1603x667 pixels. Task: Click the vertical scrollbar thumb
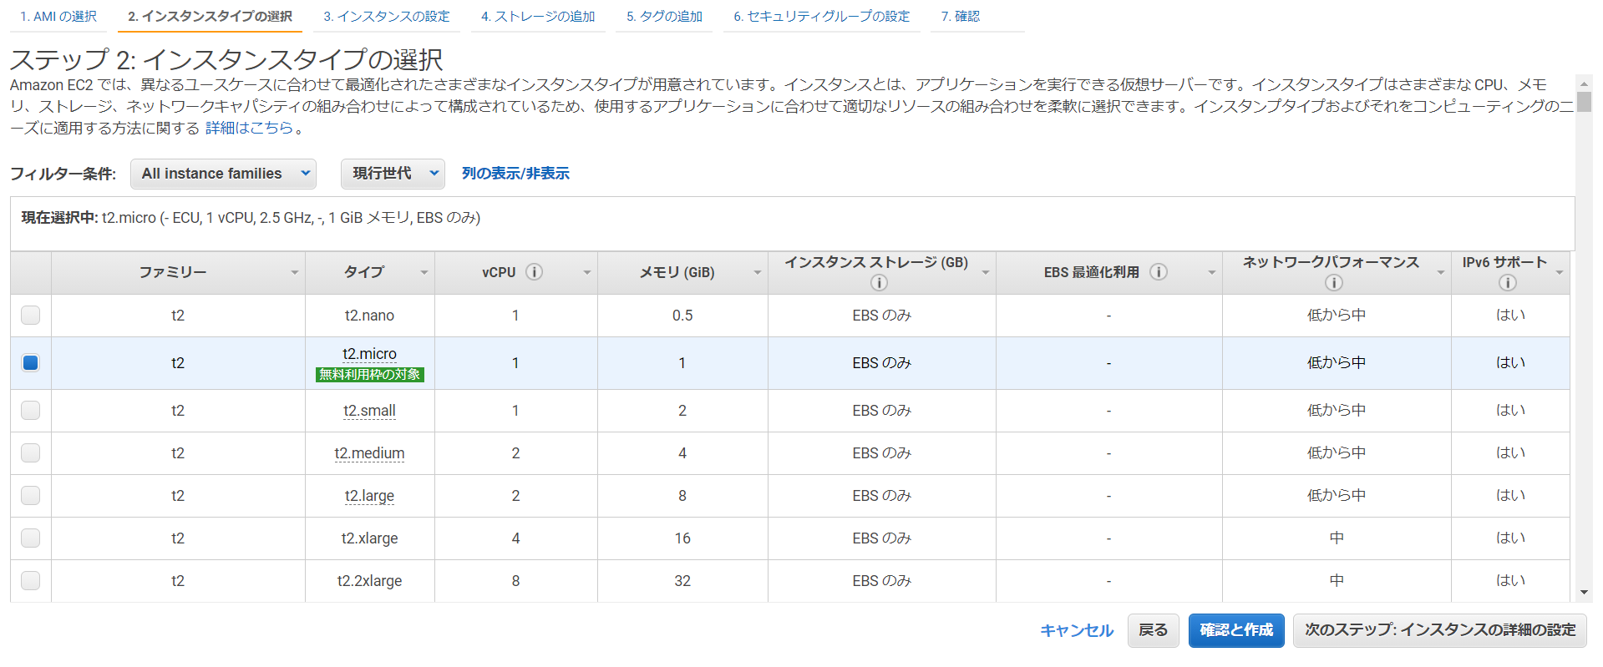click(1584, 102)
